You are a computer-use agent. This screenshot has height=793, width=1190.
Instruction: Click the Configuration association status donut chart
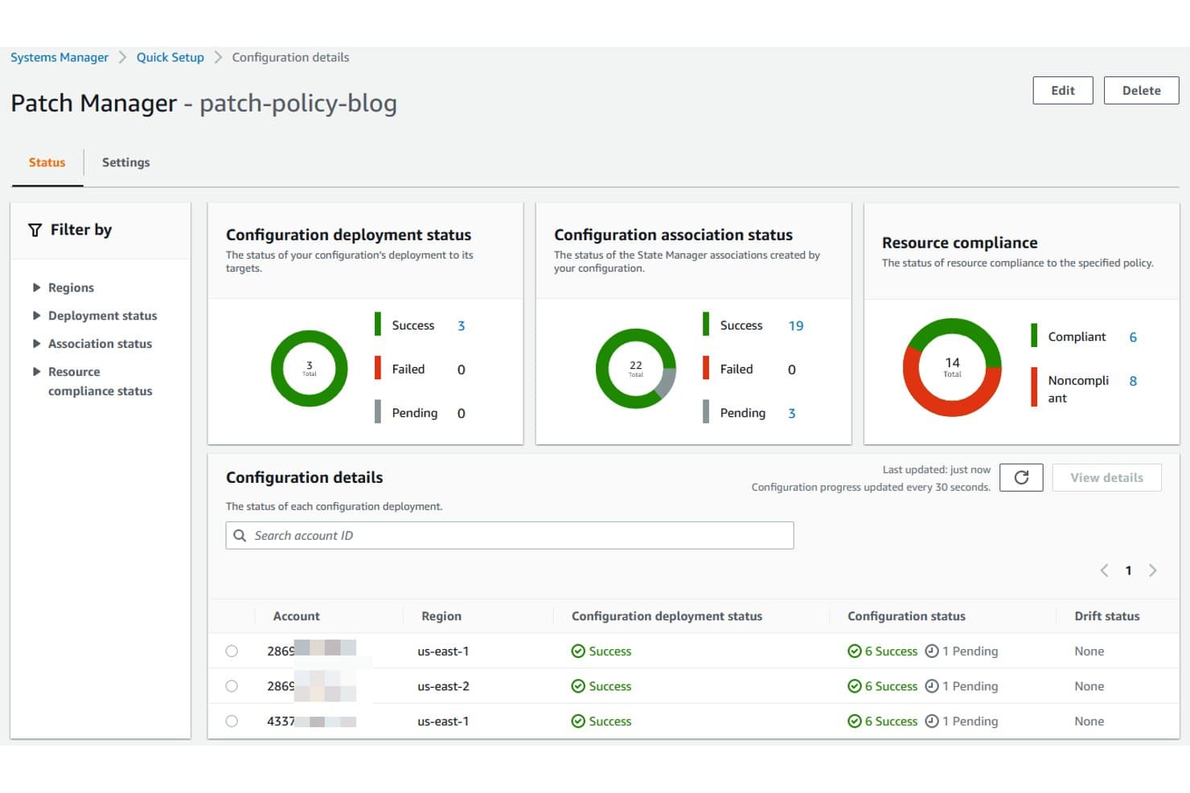coord(636,369)
